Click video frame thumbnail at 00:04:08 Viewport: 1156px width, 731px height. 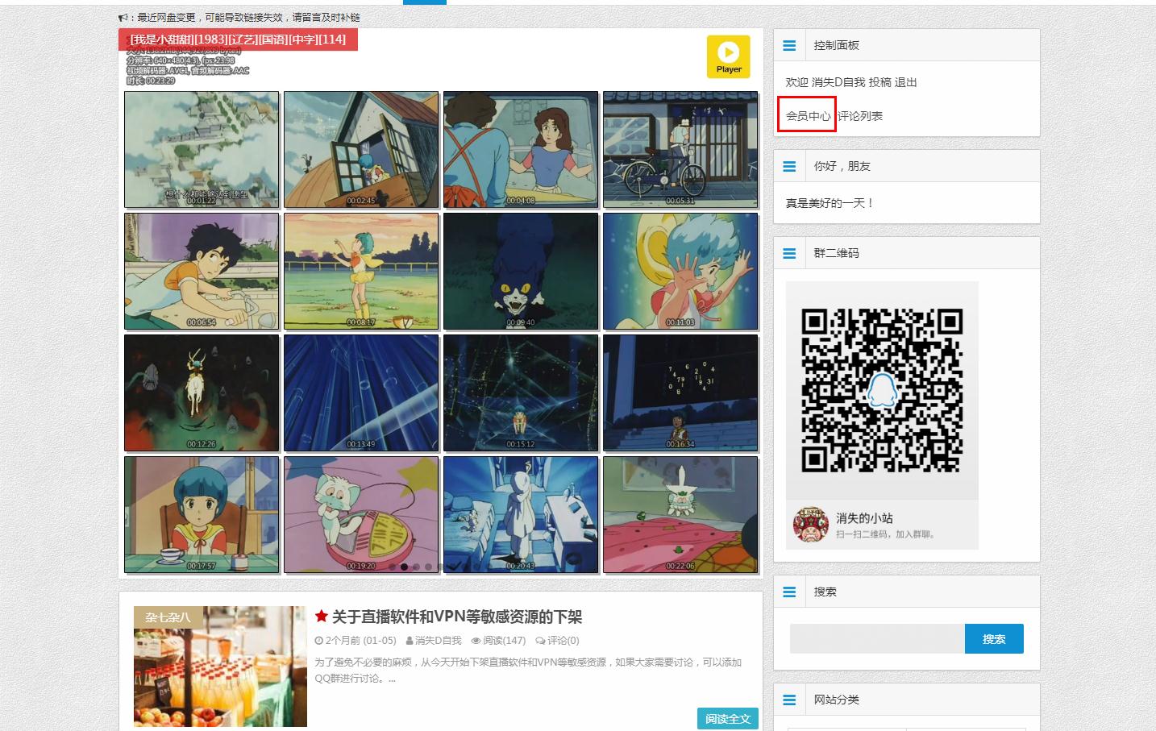pos(521,150)
